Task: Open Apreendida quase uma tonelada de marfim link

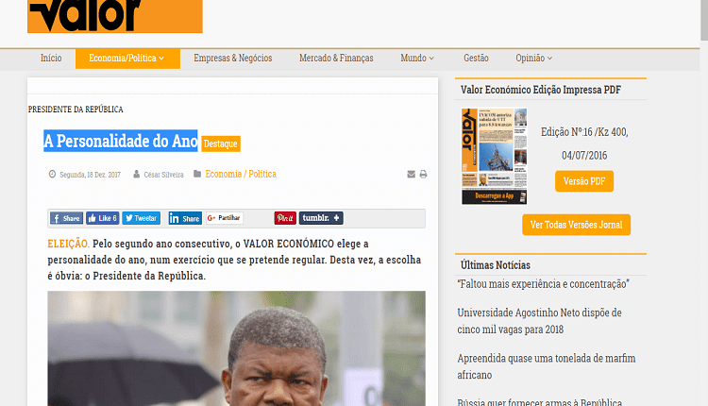Action: pyautogui.click(x=547, y=366)
